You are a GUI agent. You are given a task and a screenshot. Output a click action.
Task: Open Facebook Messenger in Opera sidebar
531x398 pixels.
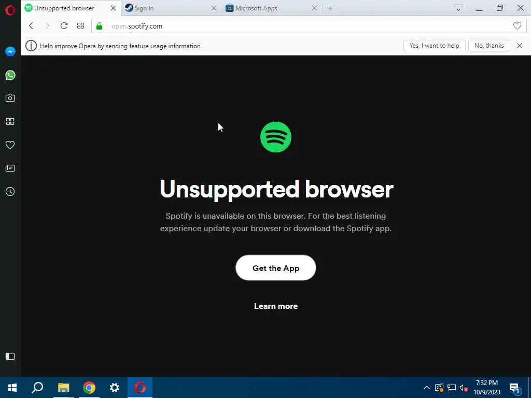10,51
